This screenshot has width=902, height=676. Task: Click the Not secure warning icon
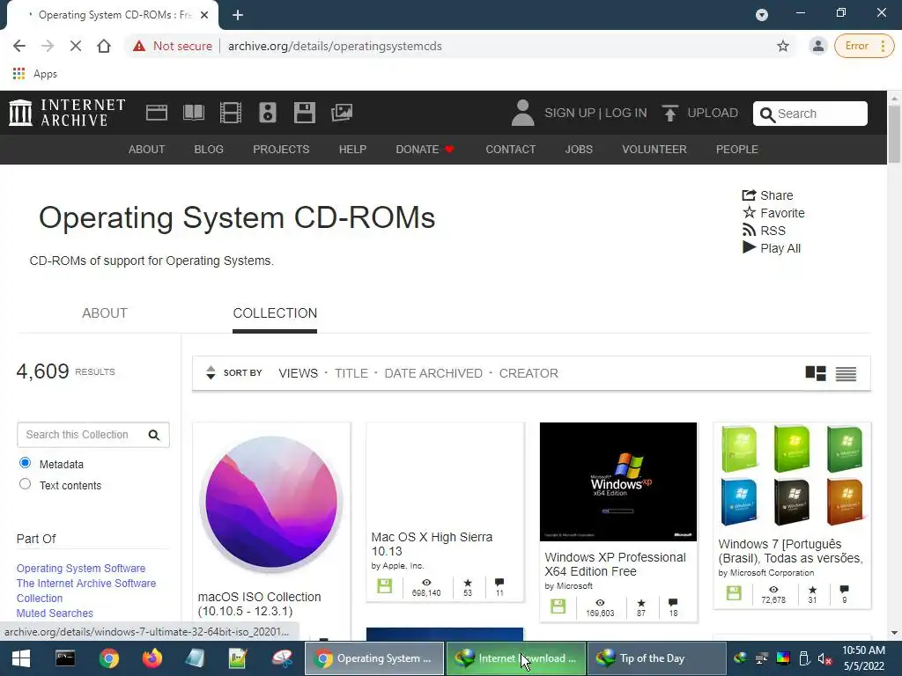tap(139, 46)
